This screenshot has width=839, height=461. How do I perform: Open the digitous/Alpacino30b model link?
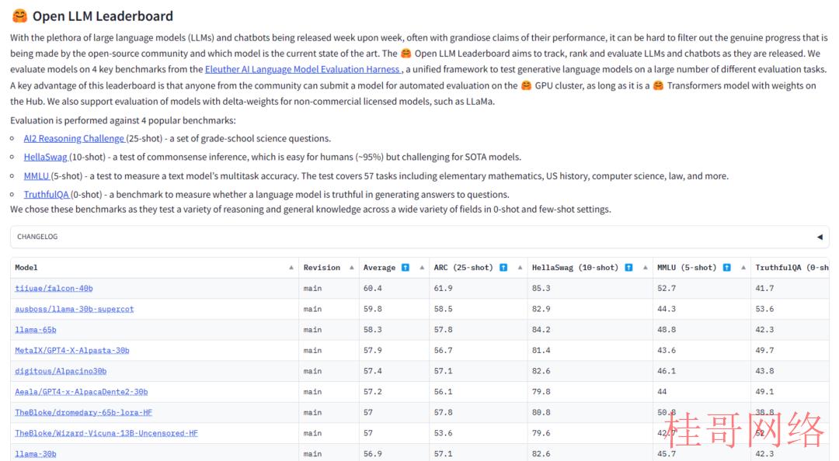click(61, 371)
